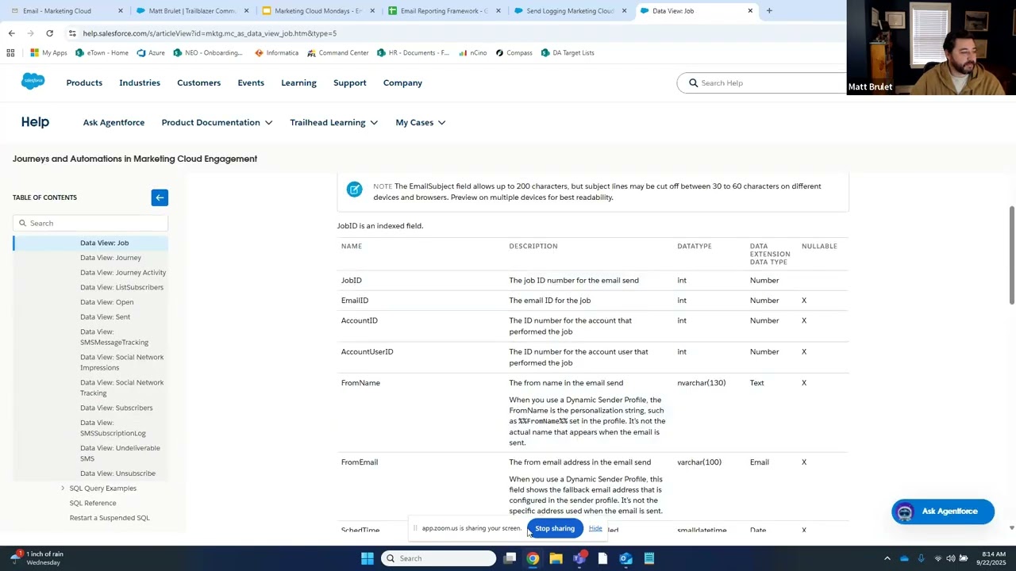Open the nCino bookmark
Screen dimensions: 1016x571
point(472,53)
